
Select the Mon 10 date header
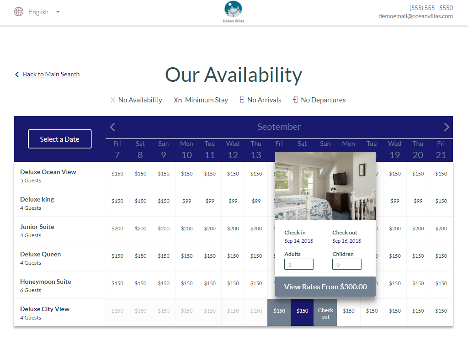186,150
